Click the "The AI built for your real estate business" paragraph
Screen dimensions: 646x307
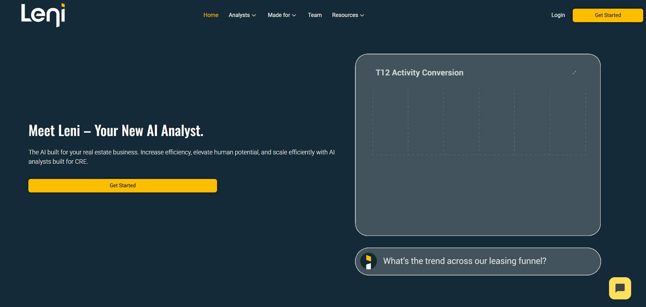click(x=181, y=157)
